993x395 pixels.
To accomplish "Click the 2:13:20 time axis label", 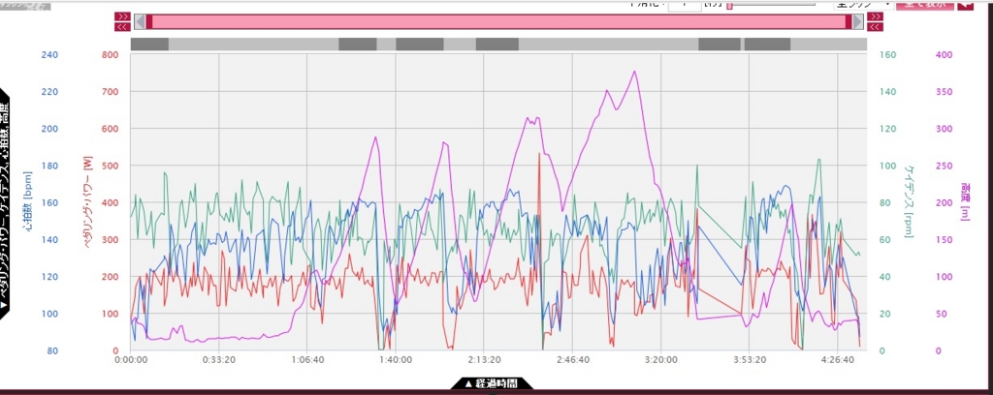I will point(484,359).
